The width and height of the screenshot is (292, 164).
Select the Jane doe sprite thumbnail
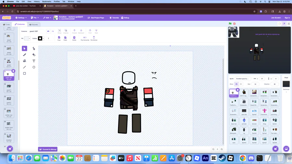point(244,112)
